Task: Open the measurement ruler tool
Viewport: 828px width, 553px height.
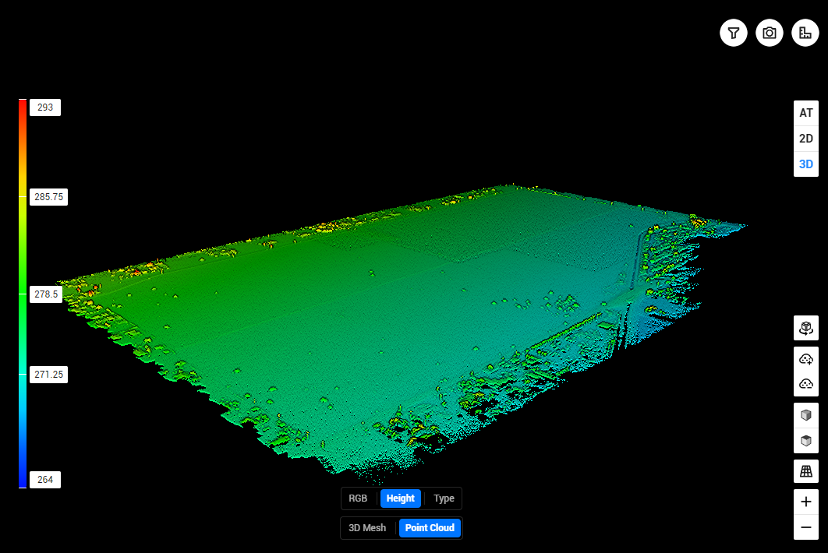Action: (x=805, y=33)
